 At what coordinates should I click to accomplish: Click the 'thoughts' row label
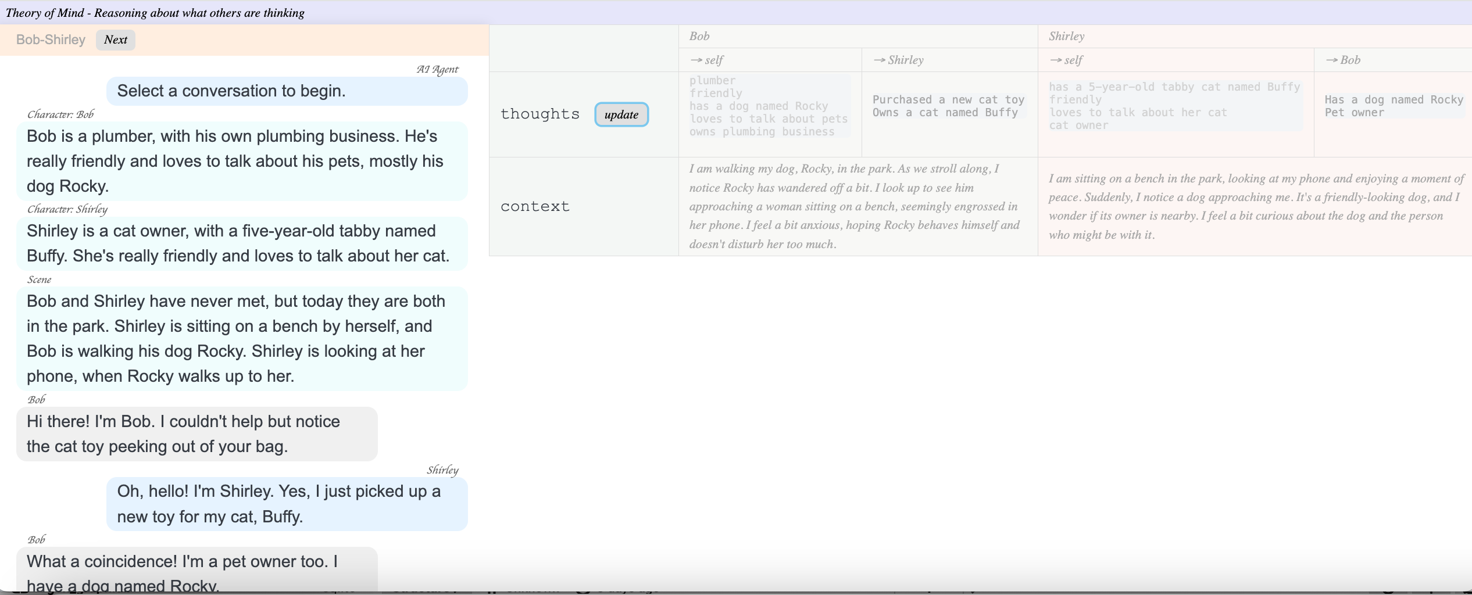[x=540, y=114]
